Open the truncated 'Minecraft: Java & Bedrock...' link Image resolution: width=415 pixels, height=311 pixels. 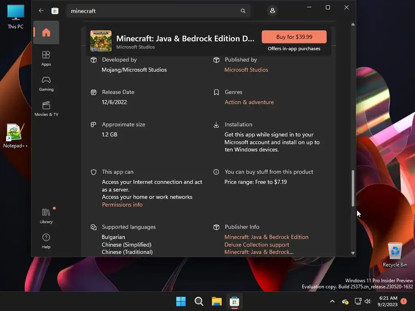click(259, 252)
